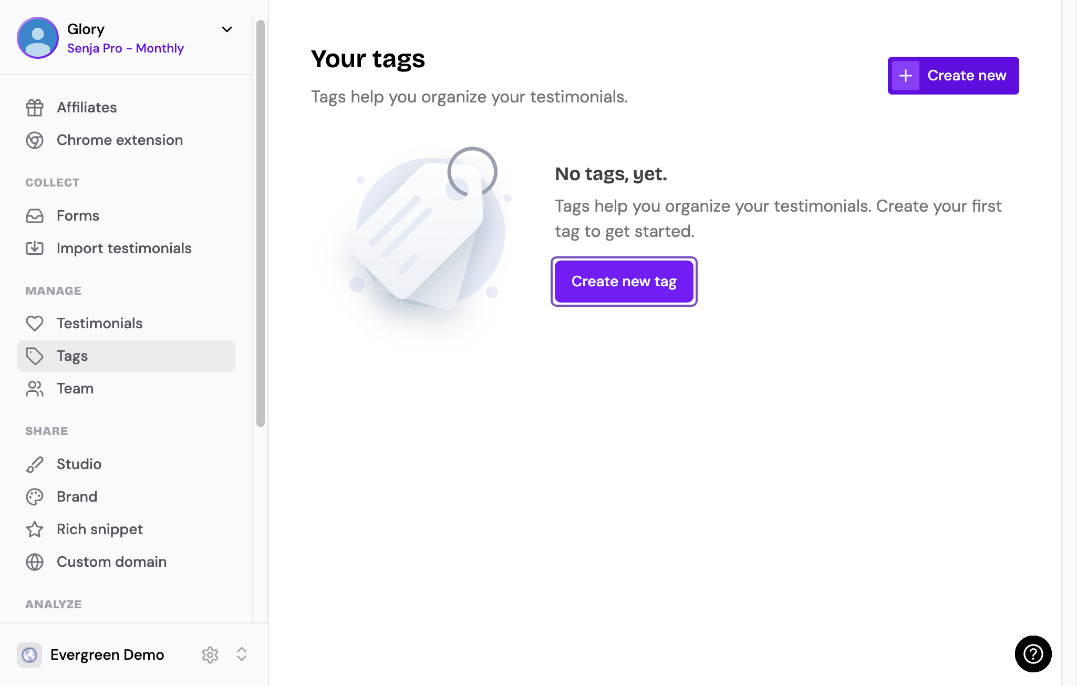Viewport: 1077px width, 686px height.
Task: Click the Testimonials heart icon
Action: click(35, 324)
